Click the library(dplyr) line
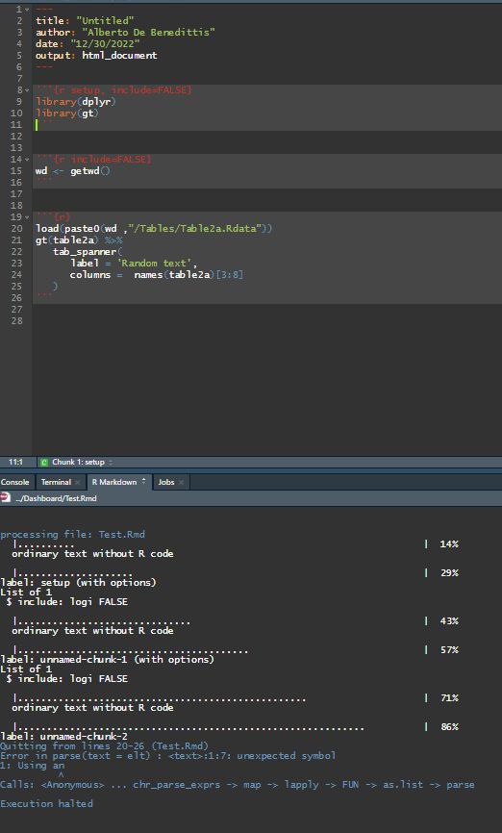The image size is (502, 833). click(x=75, y=101)
